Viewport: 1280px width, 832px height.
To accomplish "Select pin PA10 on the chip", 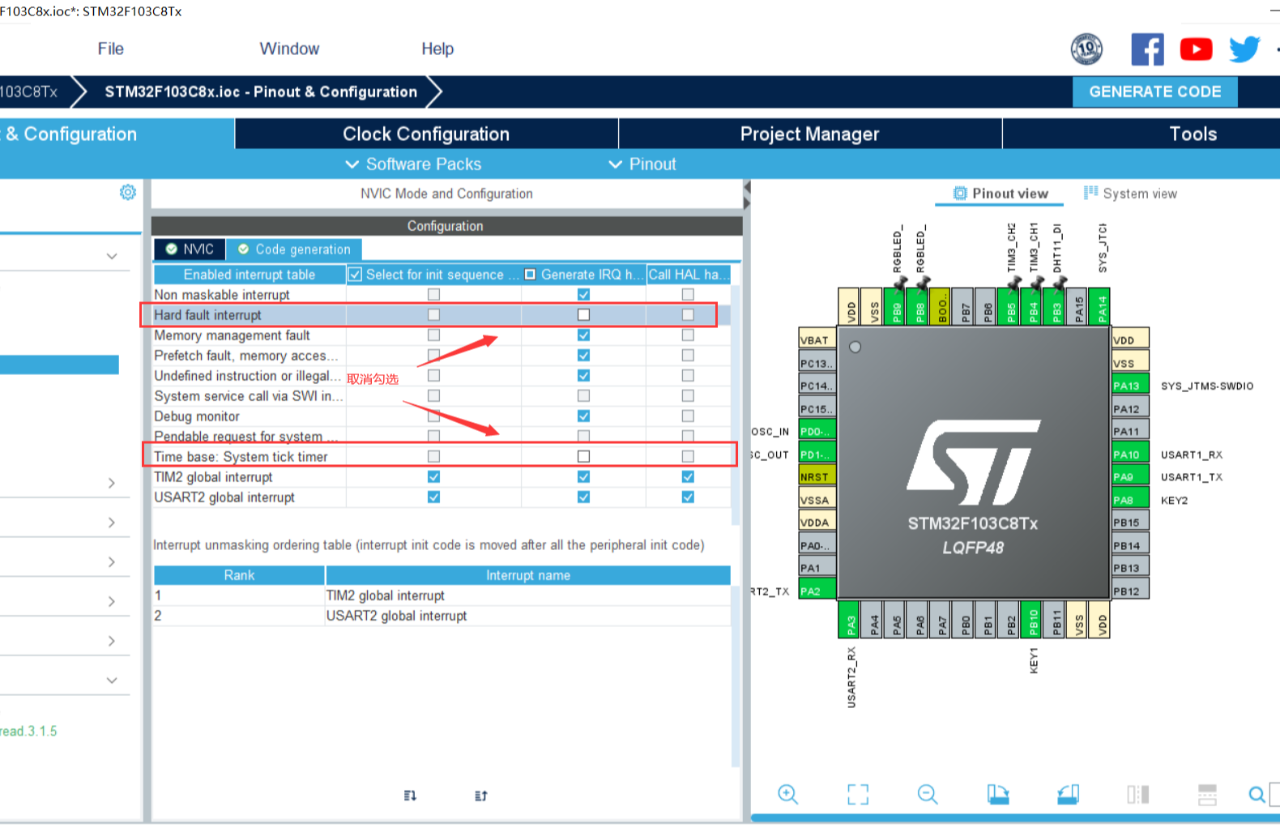I will click(x=1130, y=454).
